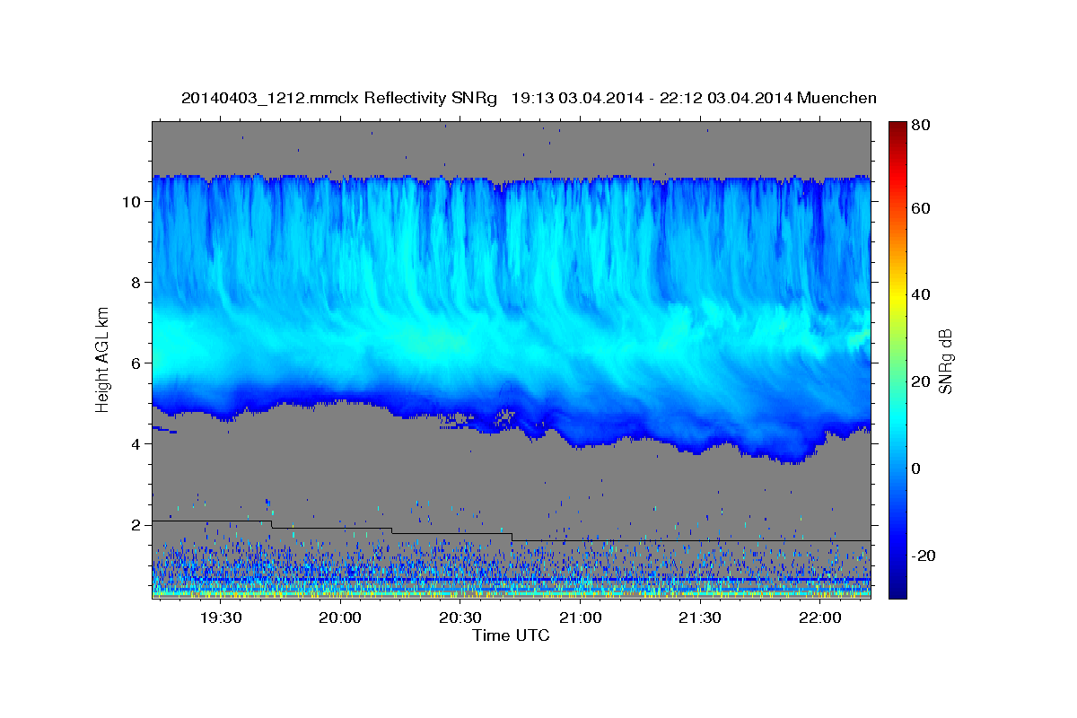Click the '2' height tick label
Screen dimensions: 1077x718
point(137,524)
